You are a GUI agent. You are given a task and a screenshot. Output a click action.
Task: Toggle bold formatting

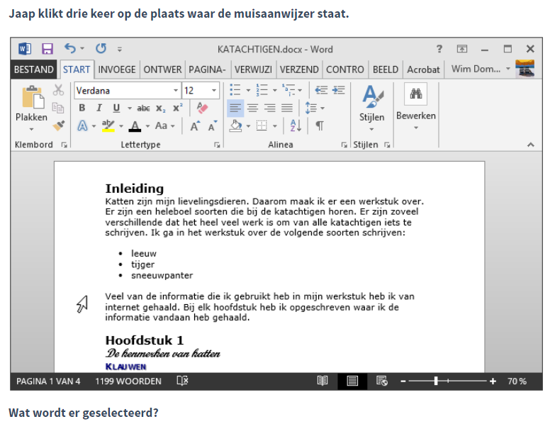click(82, 108)
